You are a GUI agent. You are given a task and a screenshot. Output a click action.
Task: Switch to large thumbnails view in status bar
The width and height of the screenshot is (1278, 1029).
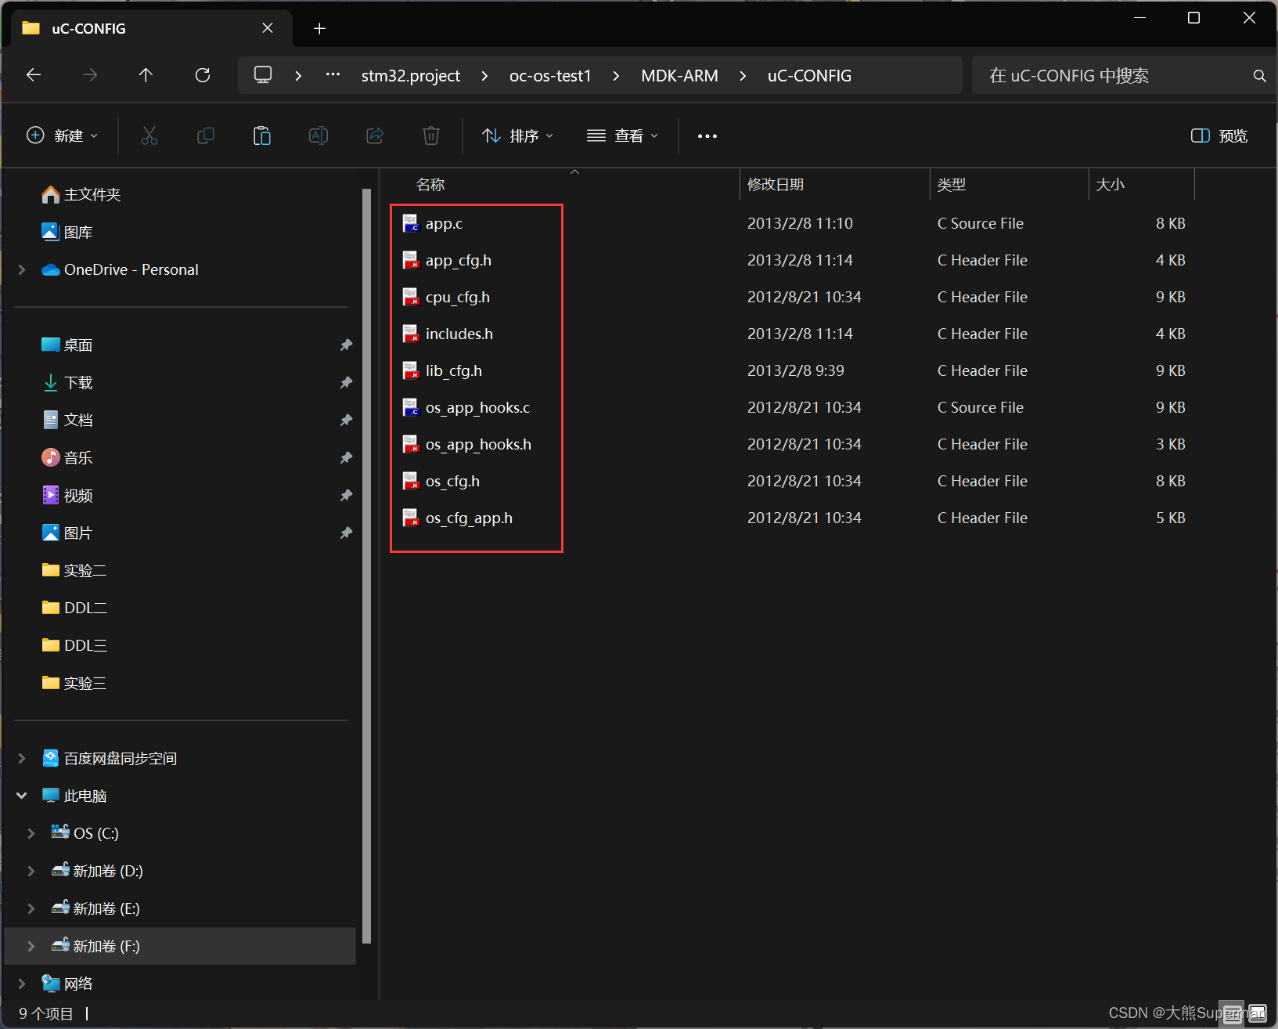pyautogui.click(x=1257, y=1013)
